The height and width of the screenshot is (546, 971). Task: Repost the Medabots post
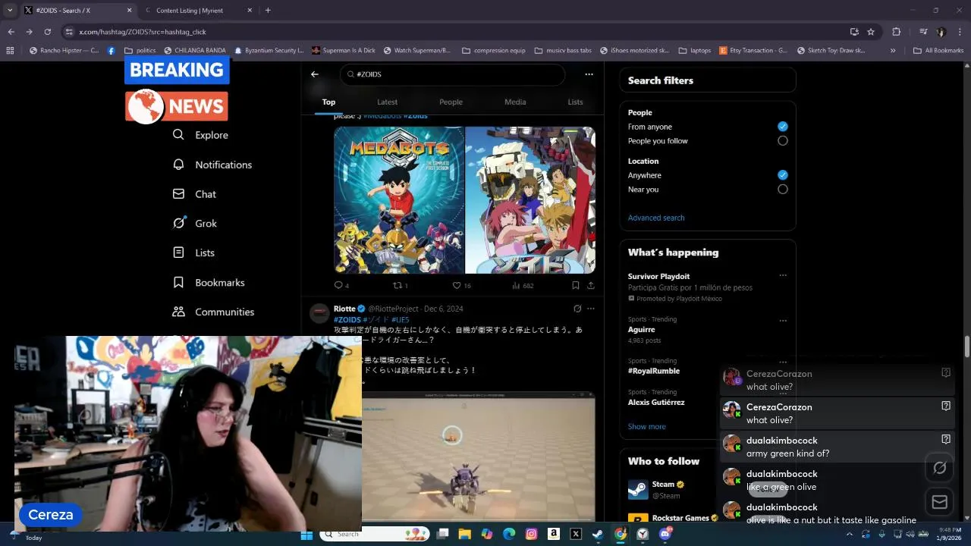coord(400,285)
